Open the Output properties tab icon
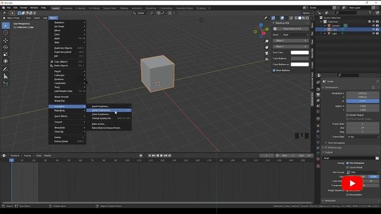 point(318,95)
